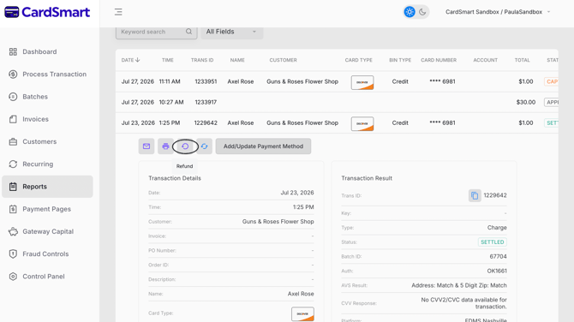Switch to dark mode moon icon
574x322 pixels.
click(422, 12)
